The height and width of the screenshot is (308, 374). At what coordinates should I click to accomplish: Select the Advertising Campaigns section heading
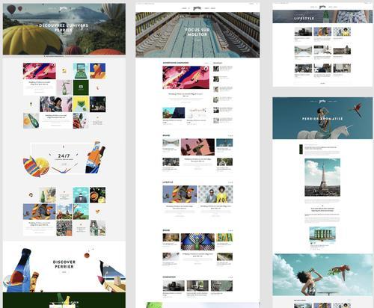tap(176, 63)
